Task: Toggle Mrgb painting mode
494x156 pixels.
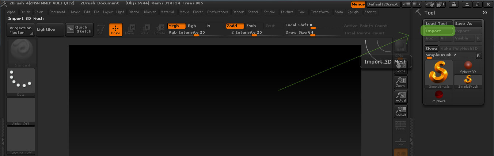Action: point(176,26)
